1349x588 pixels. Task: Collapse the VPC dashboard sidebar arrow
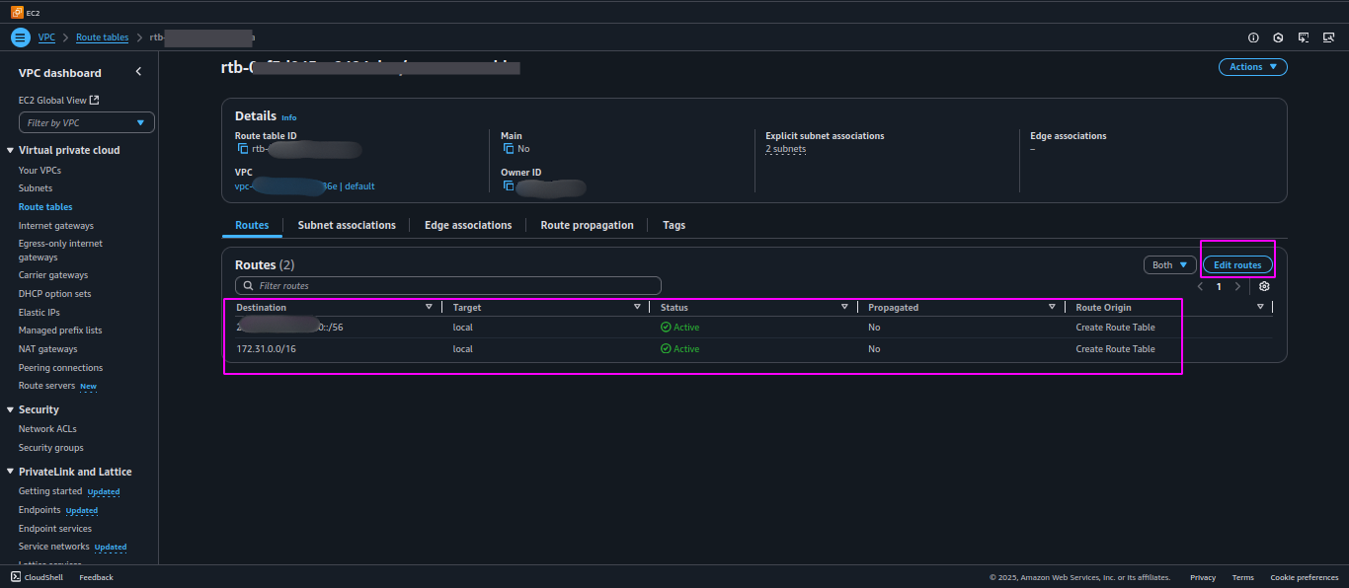pos(138,72)
